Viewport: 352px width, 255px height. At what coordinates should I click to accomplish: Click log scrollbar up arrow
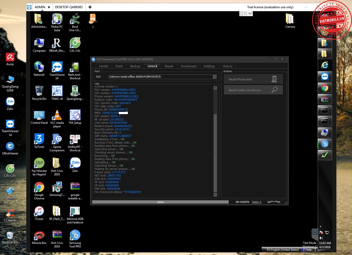(215, 88)
